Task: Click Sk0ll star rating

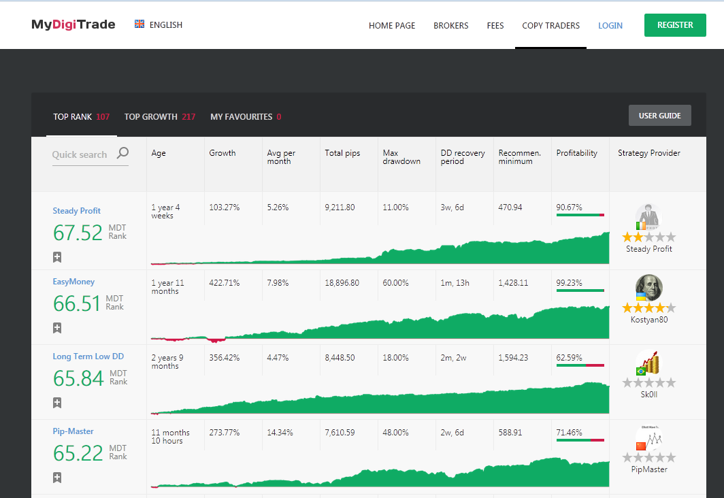Action: [648, 382]
